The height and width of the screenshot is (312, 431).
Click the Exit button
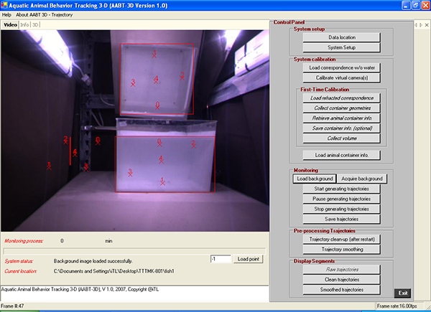click(x=404, y=293)
